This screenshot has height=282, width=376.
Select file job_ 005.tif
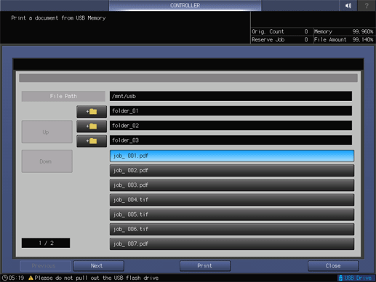coord(232,214)
